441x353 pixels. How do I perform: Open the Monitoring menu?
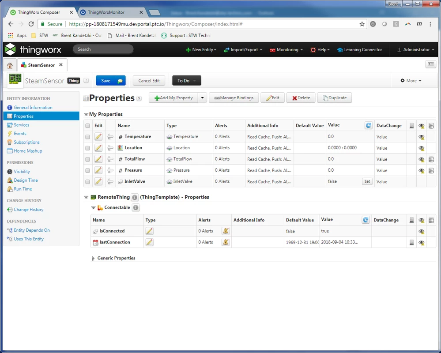[286, 49]
